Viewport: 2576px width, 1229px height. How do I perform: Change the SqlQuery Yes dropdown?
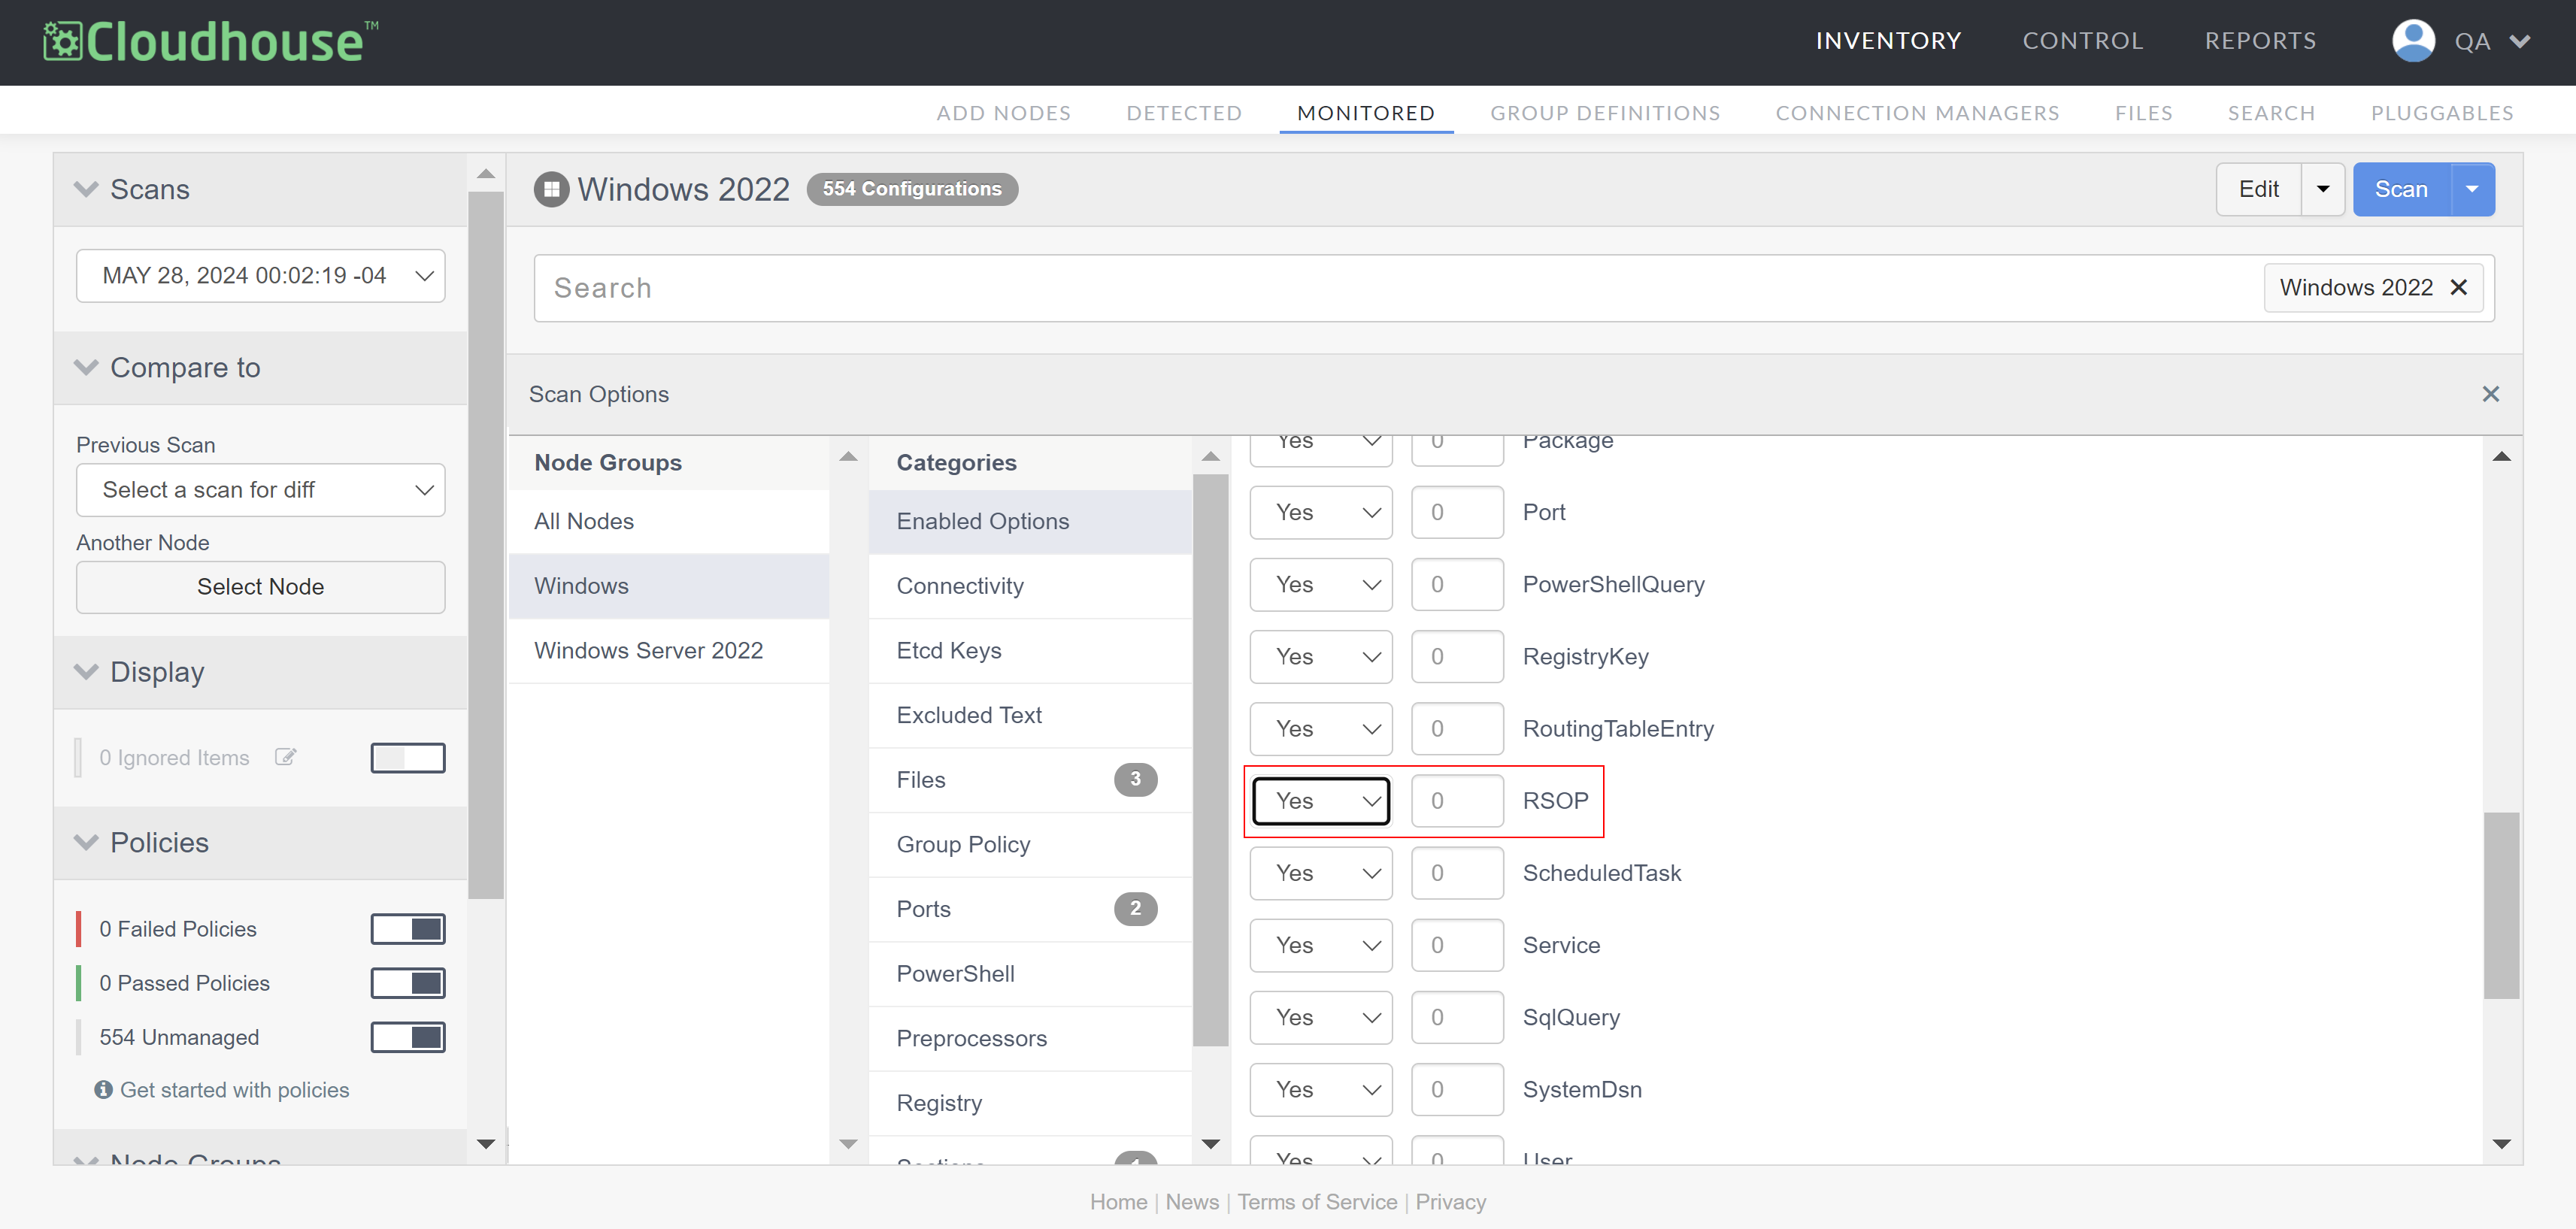click(1321, 1017)
